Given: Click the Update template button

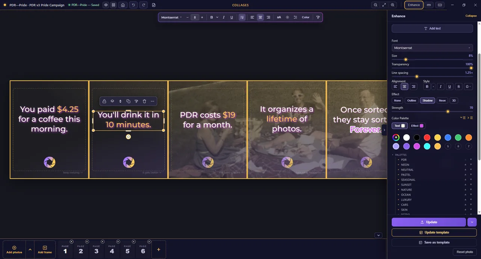Looking at the screenshot, I should tap(434, 232).
